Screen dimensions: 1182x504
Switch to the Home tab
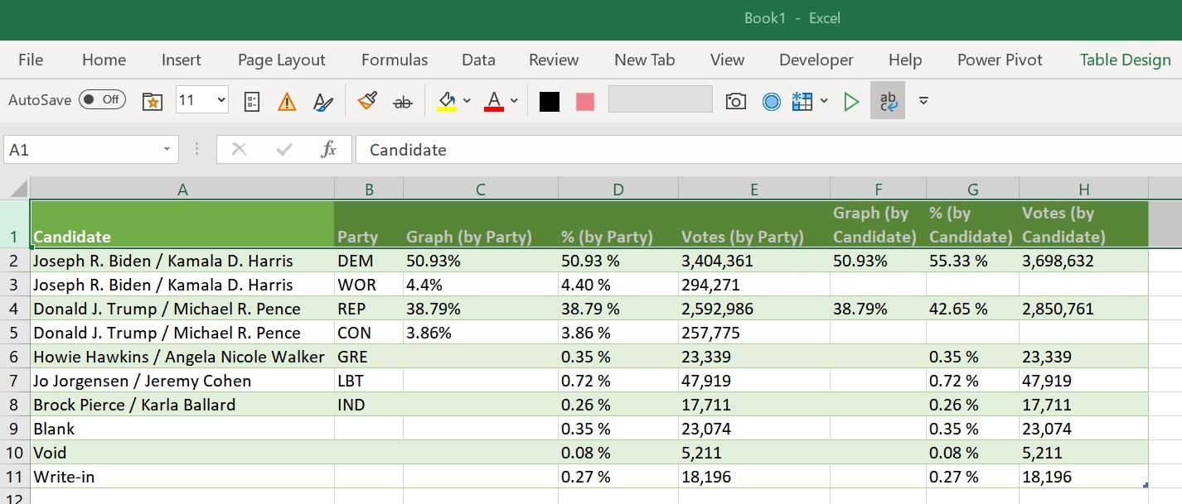(x=104, y=60)
